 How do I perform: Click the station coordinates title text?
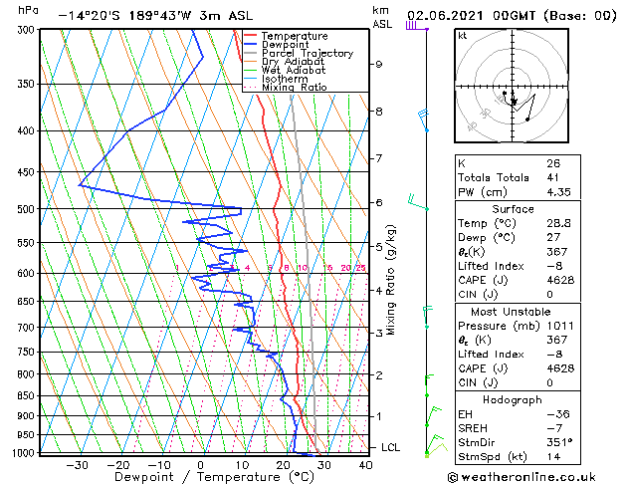(x=155, y=16)
